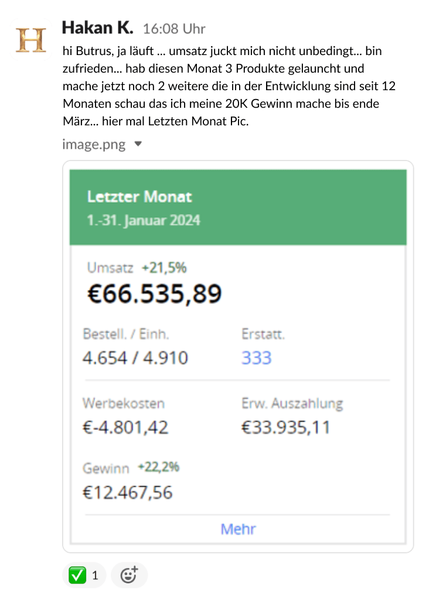This screenshot has width=436, height=598.
Task: Click the 16:08 Uhr message timestamp
Action: pyautogui.click(x=174, y=29)
